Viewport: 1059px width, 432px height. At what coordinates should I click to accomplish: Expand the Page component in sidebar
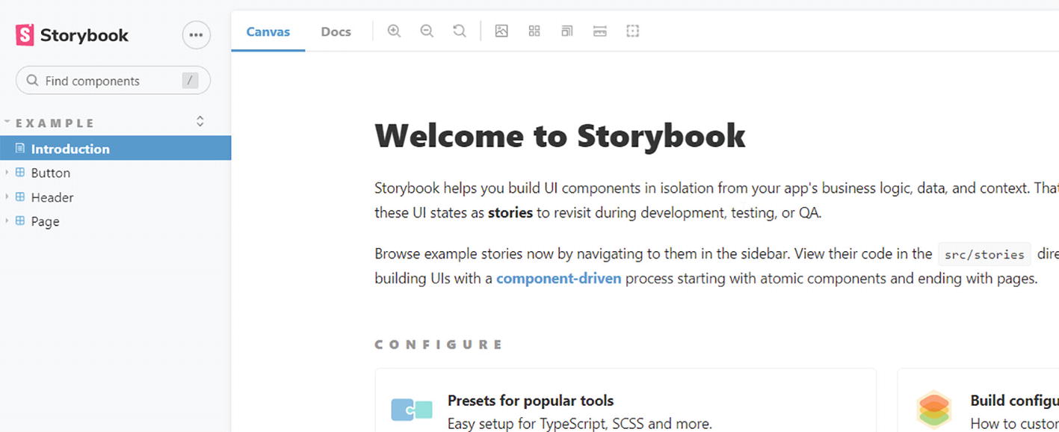pyautogui.click(x=45, y=221)
